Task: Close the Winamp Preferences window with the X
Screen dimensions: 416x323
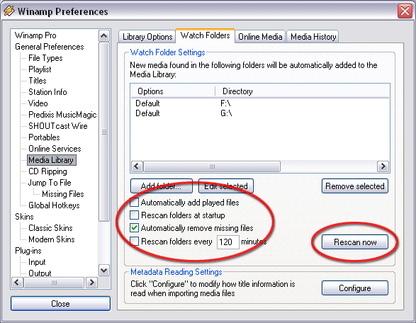Action: (405, 11)
